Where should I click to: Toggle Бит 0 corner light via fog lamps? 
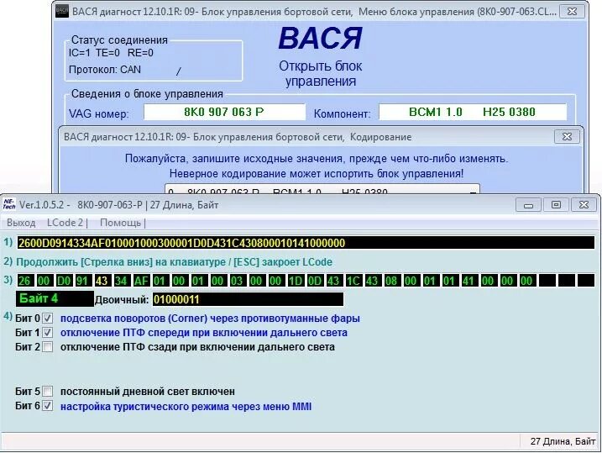[47, 319]
